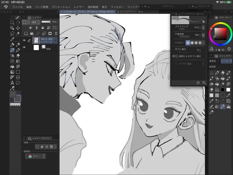The image size is (233, 175).
Task: Select the Lasso selection tool
Action: 12,34
